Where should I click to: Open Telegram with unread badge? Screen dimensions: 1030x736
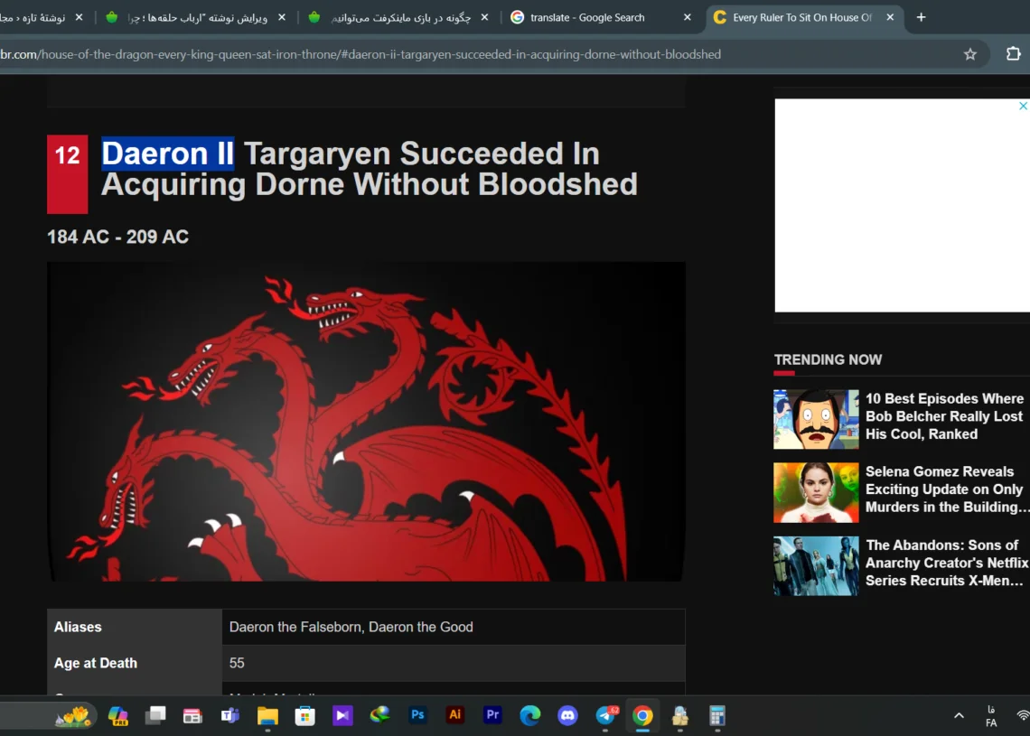tap(605, 715)
